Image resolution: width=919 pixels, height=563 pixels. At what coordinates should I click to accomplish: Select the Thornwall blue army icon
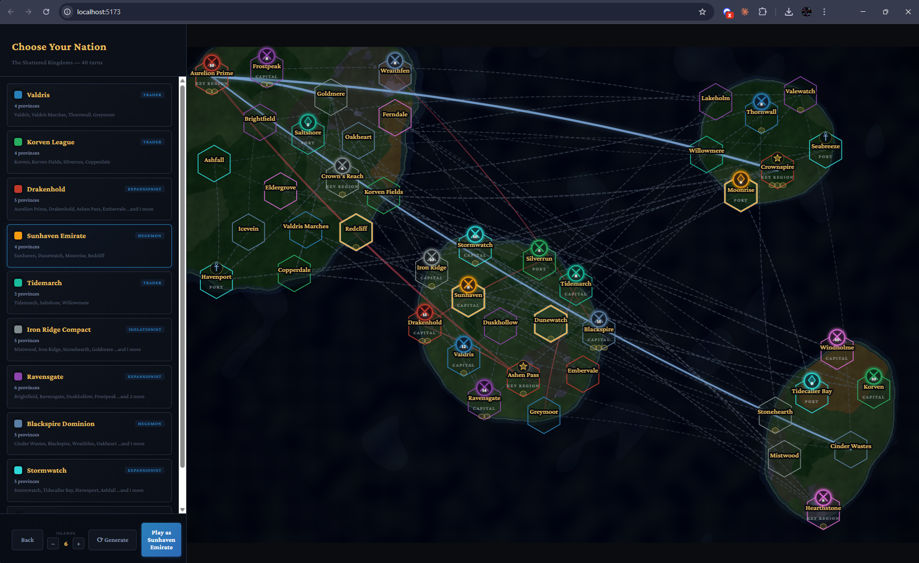pyautogui.click(x=761, y=102)
